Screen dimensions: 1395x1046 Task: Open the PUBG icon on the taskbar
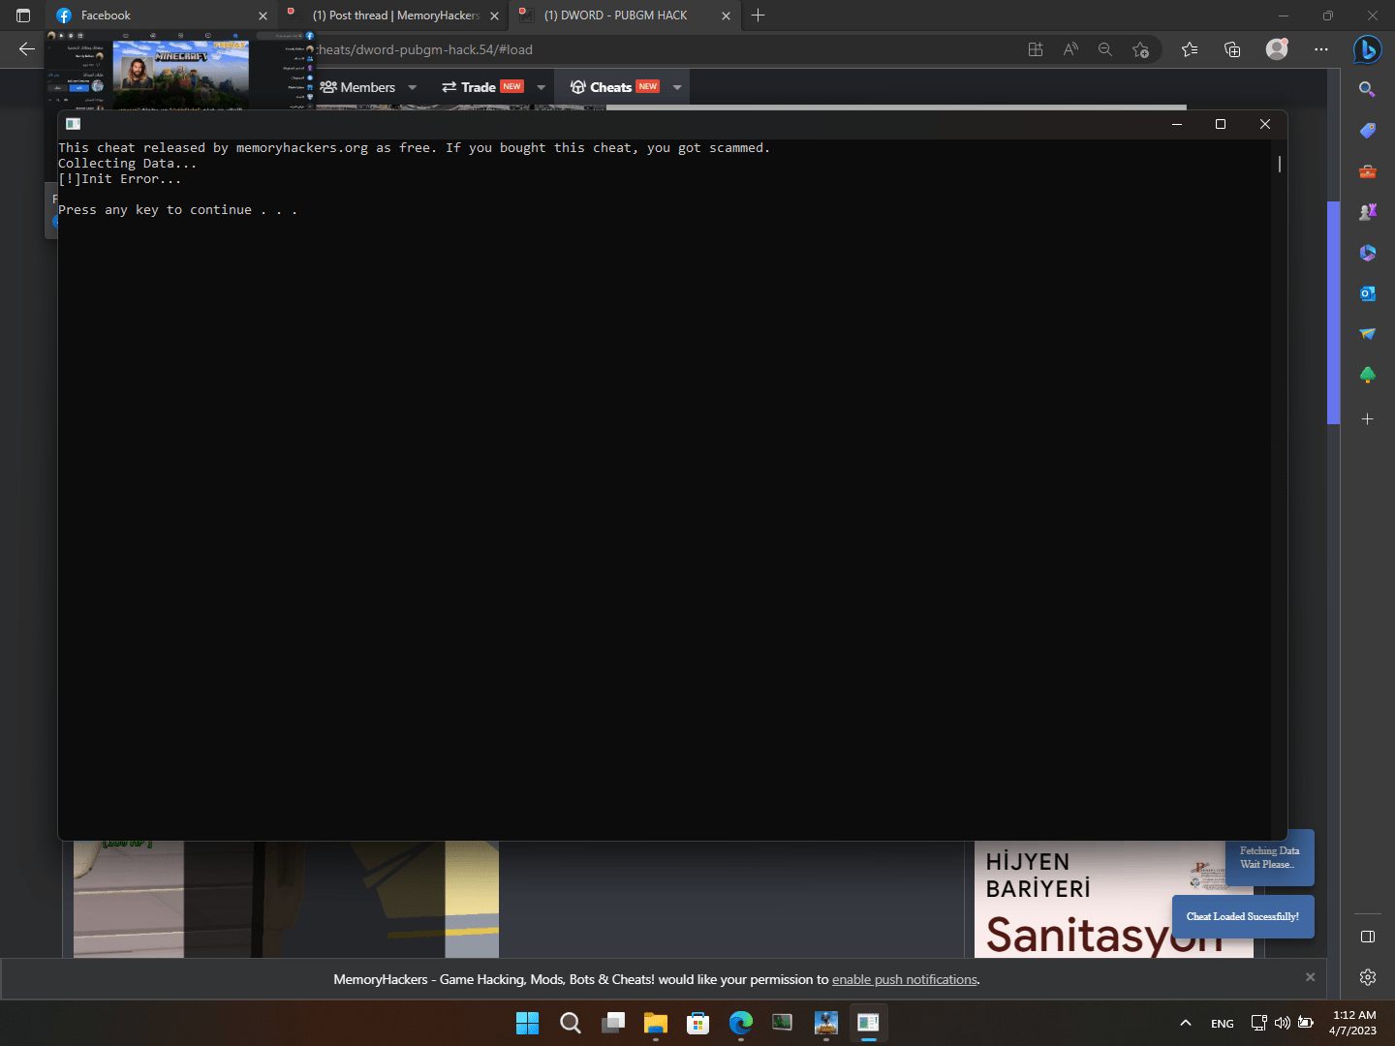pos(826,1023)
